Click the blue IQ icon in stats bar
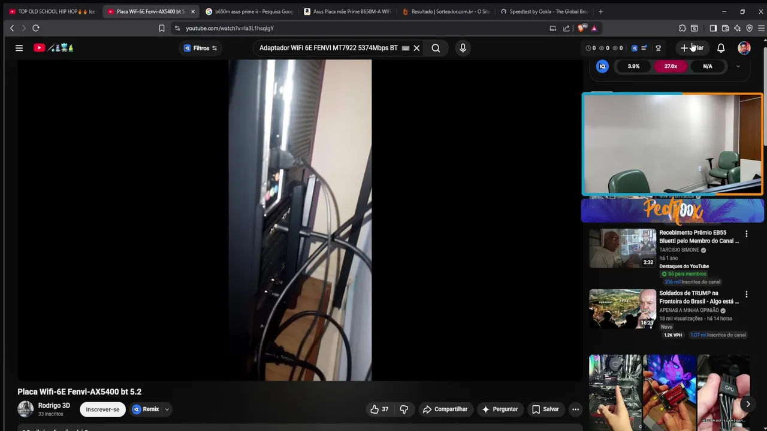Viewport: 767px width, 431px height. (635, 48)
